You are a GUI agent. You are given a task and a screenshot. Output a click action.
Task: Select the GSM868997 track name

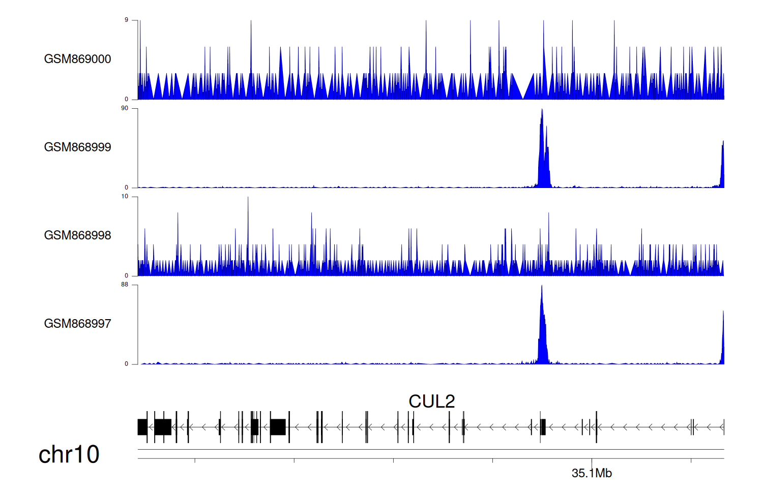click(77, 323)
